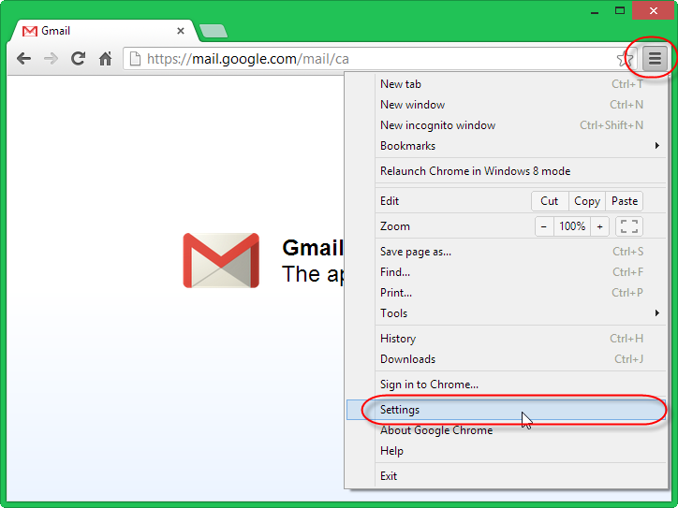The width and height of the screenshot is (678, 508).
Task: Decrease zoom with minus button
Action: [x=544, y=226]
